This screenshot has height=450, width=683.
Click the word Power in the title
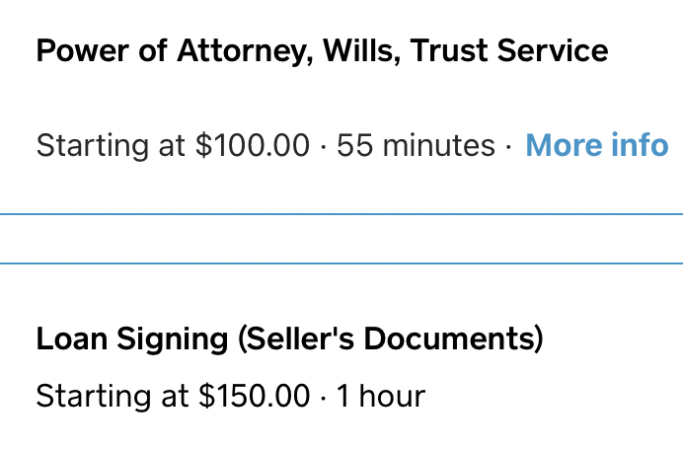83,50
